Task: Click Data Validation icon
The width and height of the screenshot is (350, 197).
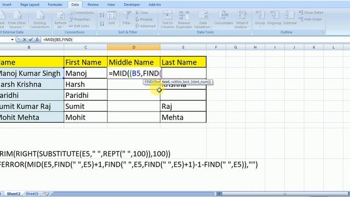Action: point(203,20)
